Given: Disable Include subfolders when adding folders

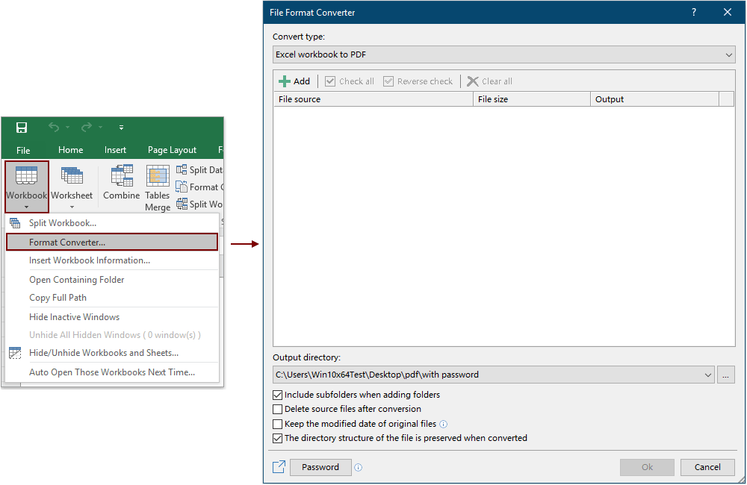Looking at the screenshot, I should pyautogui.click(x=277, y=395).
